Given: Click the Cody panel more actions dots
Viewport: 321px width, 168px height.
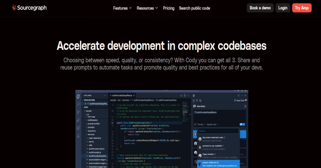Looking at the screenshot, I should [242, 95].
